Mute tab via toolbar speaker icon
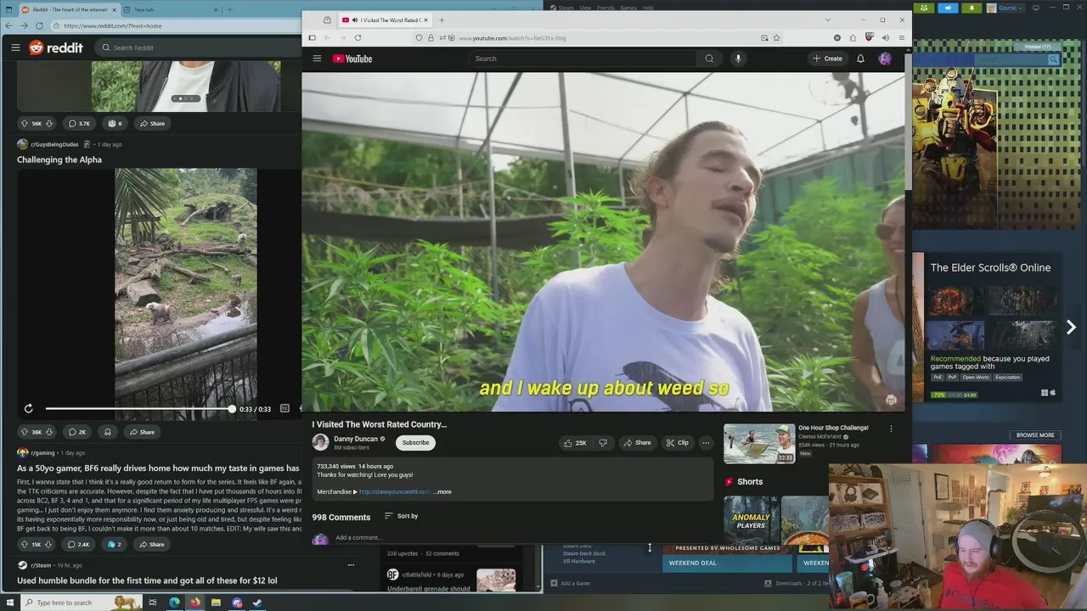Viewport: 1087px width, 611px height. [x=885, y=37]
